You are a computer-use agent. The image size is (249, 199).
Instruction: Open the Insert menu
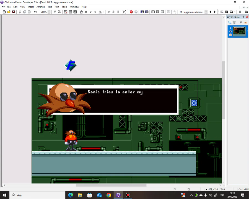tap(31, 7)
